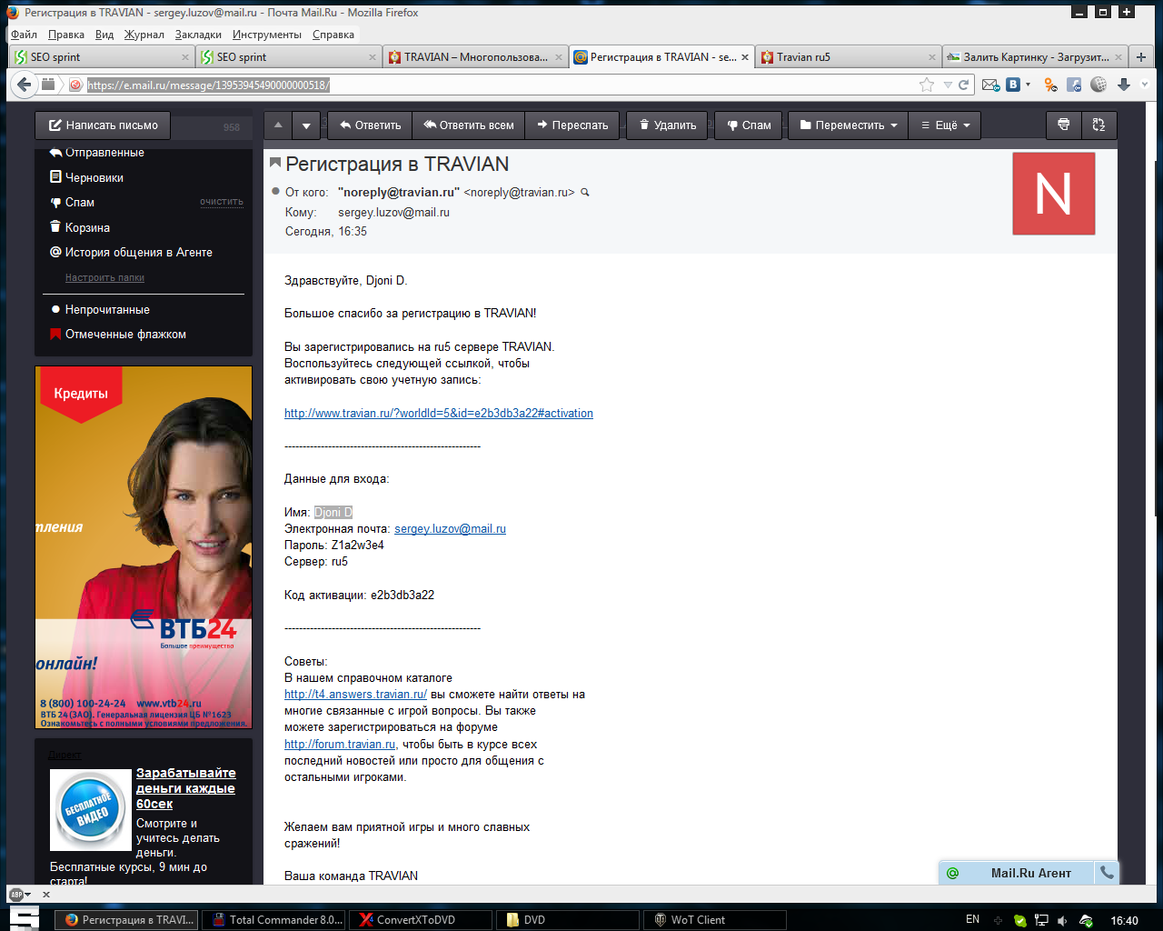1163x931 pixels.
Task: Open the Журнал menu
Action: (x=144, y=35)
